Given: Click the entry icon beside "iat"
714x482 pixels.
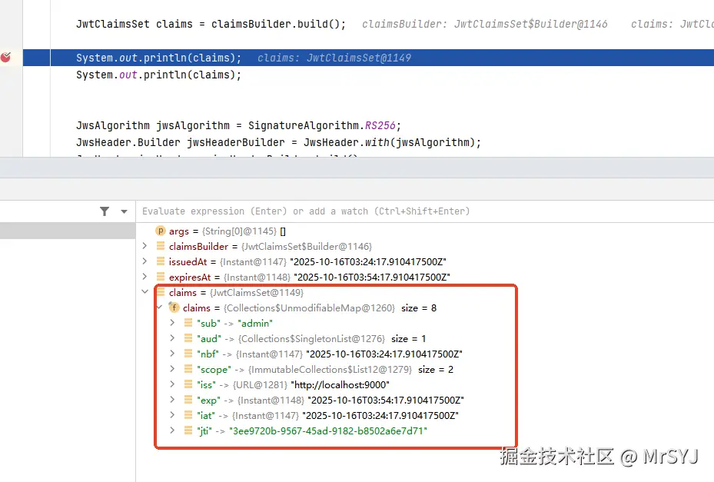Looking at the screenshot, I should 188,415.
